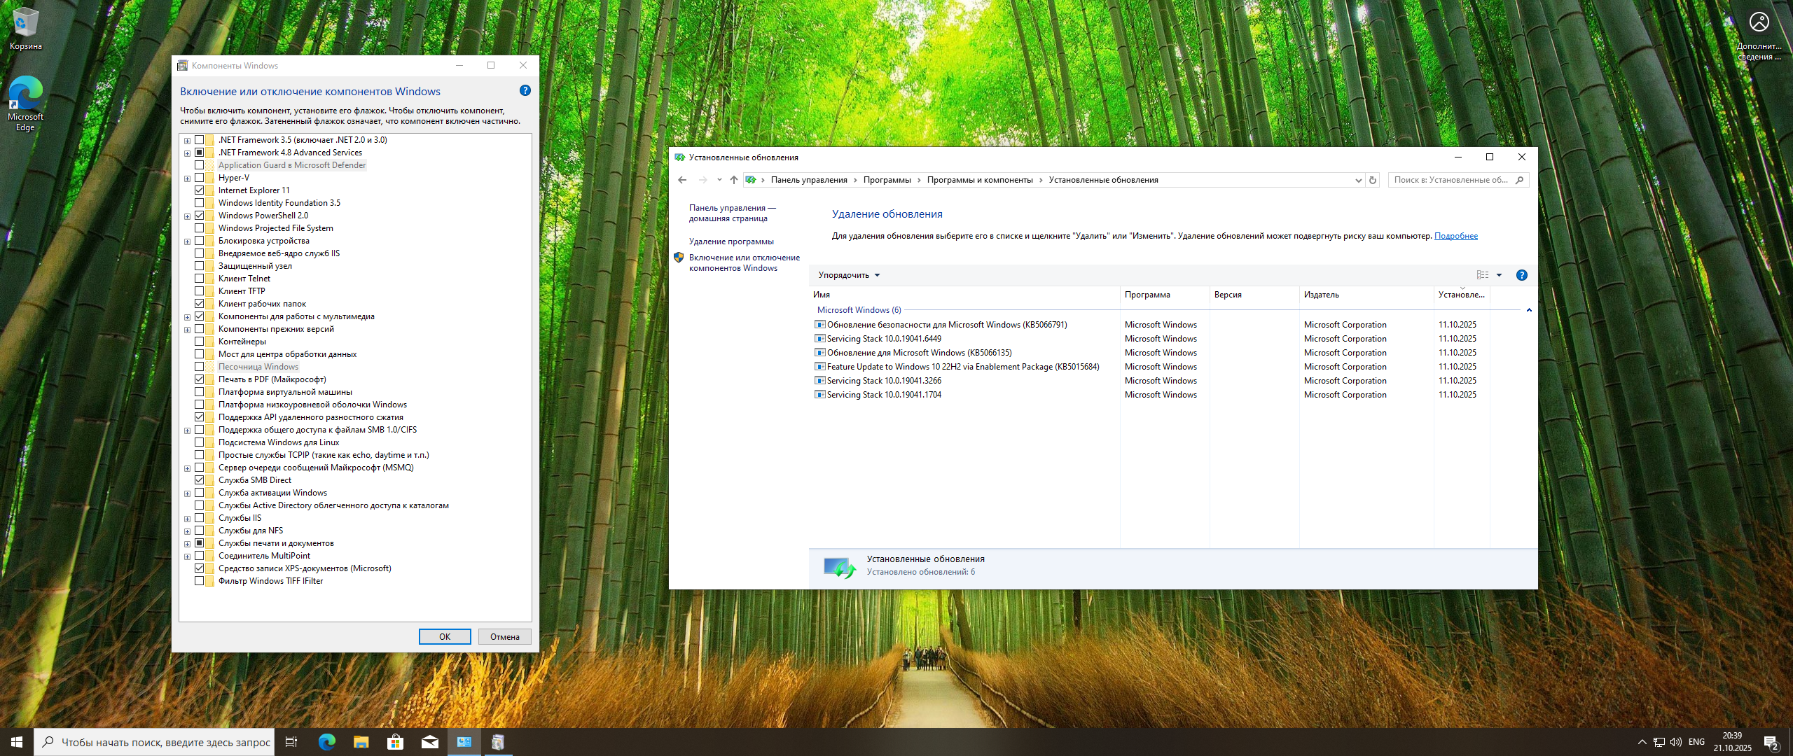The width and height of the screenshot is (1793, 756).
Task: Open the Упорядочить dropdown menu
Action: pos(849,275)
